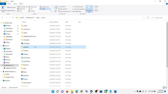Toggle the Details pane

11,10
